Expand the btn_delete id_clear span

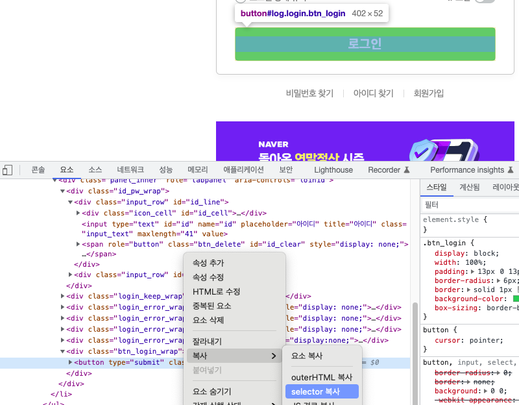click(x=78, y=244)
